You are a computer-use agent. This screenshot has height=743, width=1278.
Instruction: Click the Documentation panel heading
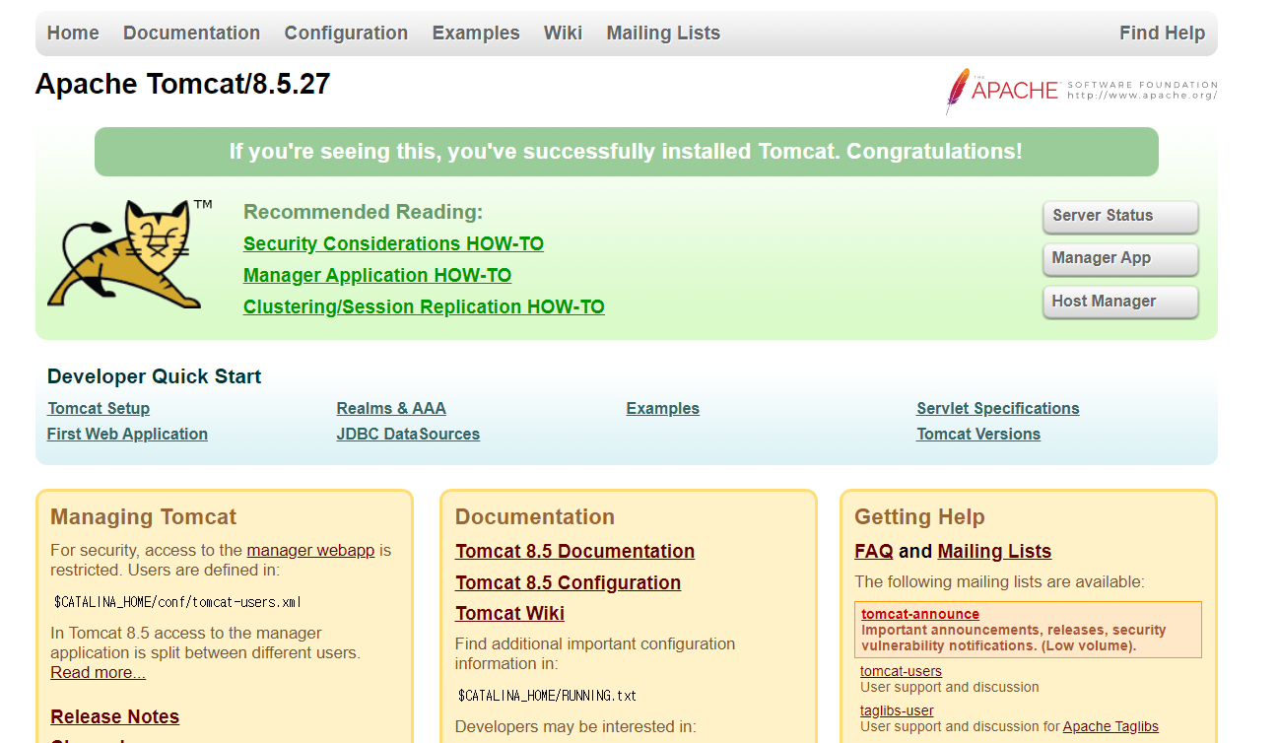click(x=535, y=516)
